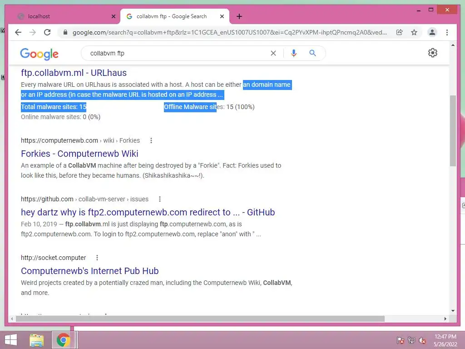Click the 'Online malware sites: 0 (0%)' text
Screen dimensions: 465x349
click(60, 117)
